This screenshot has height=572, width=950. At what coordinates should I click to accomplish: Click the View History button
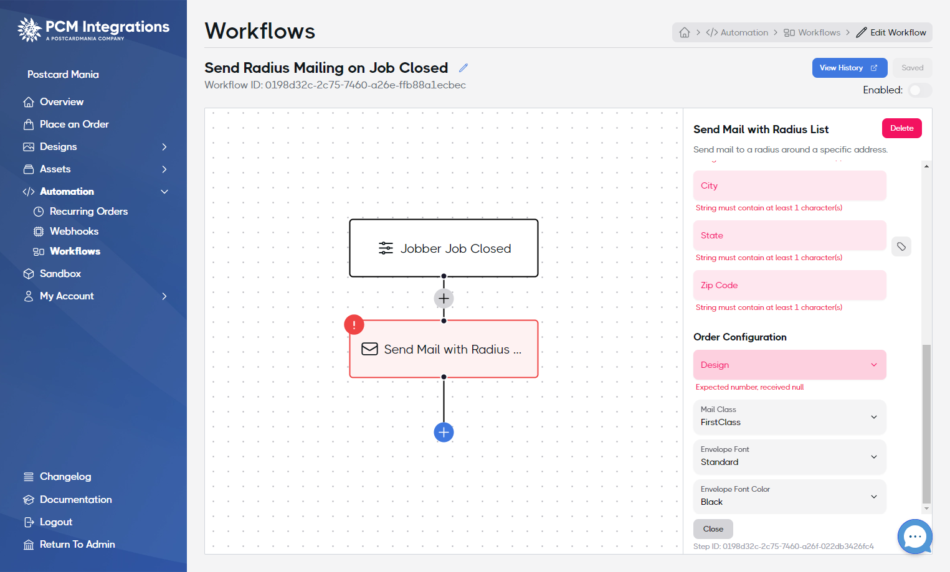pos(850,68)
